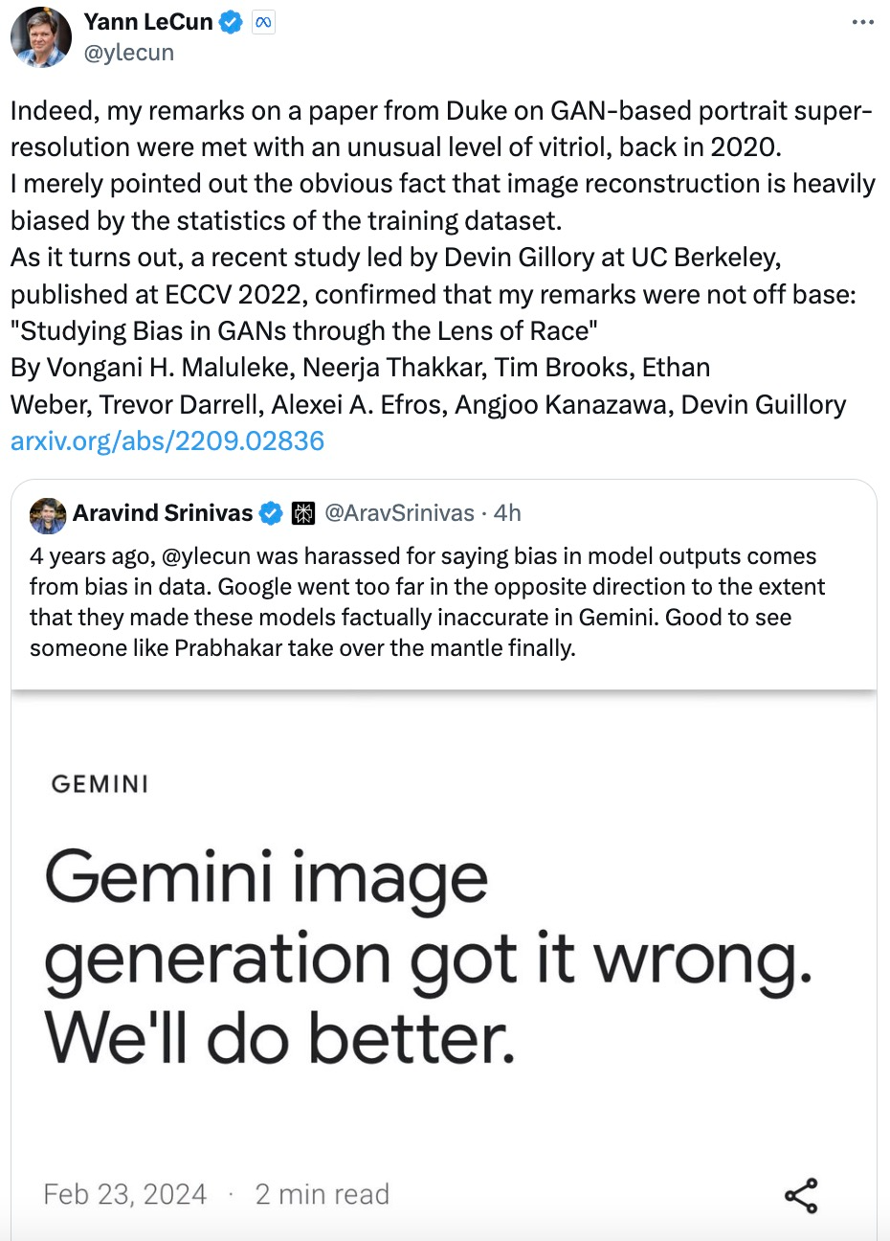Click verified badge next to Aravind Srinivas
The width and height of the screenshot is (890, 1241).
[x=272, y=514]
